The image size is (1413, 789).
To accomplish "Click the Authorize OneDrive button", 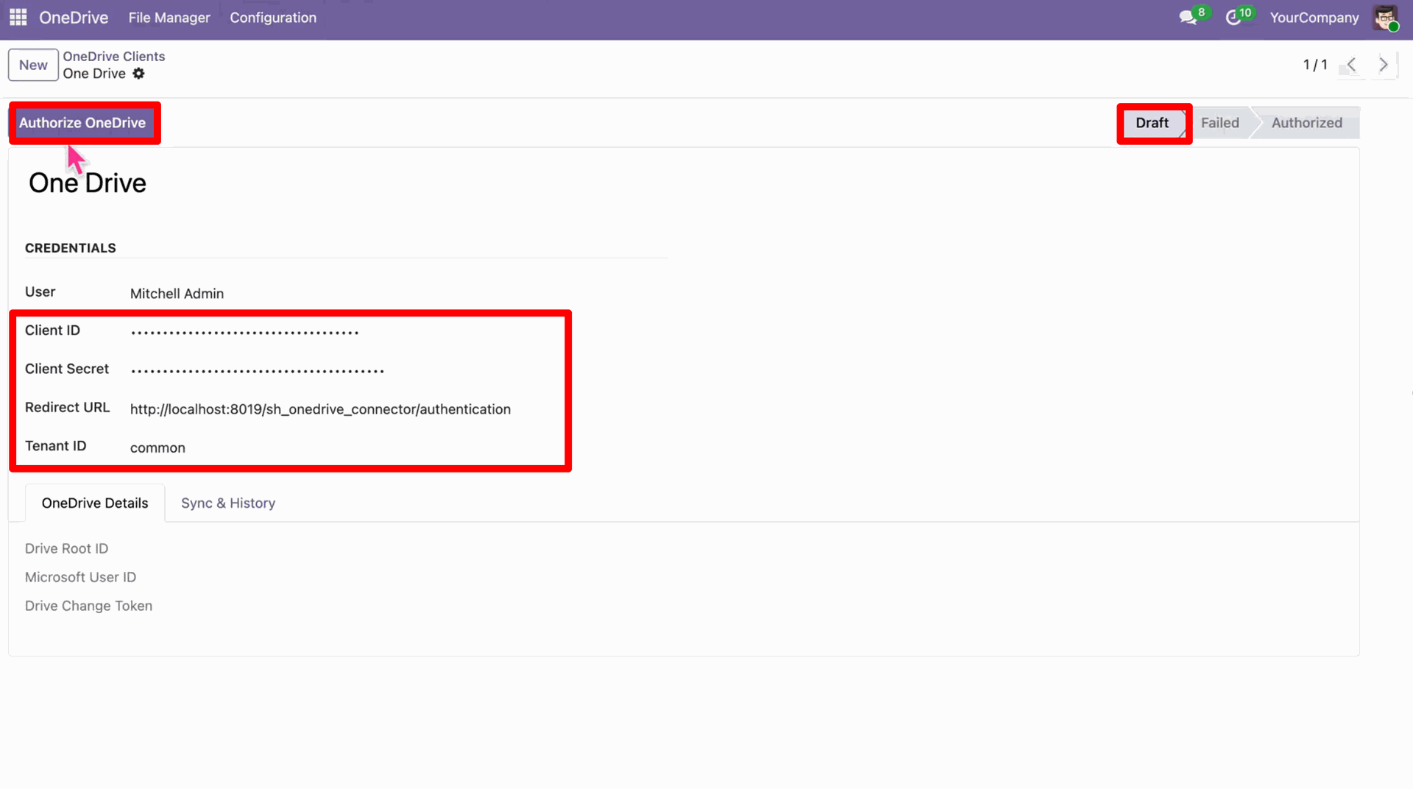I will click(82, 123).
